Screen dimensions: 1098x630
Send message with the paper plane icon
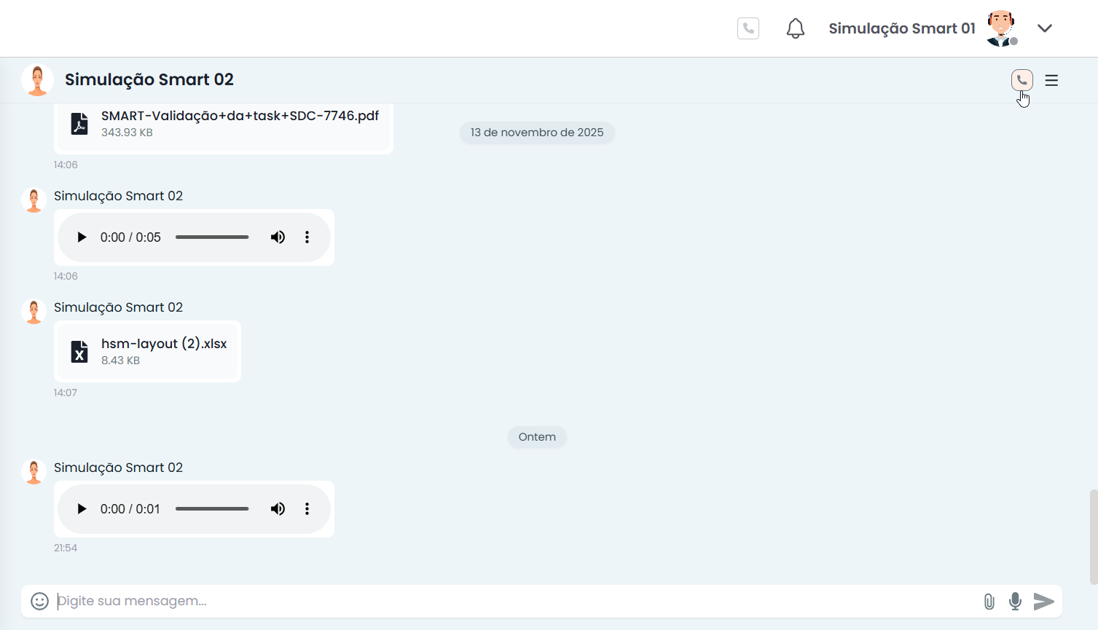click(1044, 601)
